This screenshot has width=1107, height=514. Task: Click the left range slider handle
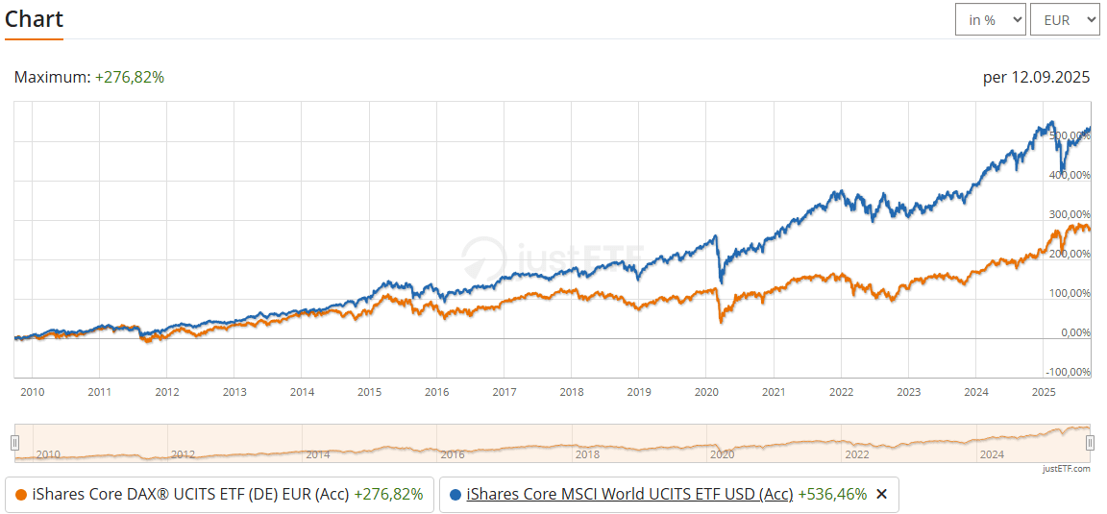[x=14, y=443]
